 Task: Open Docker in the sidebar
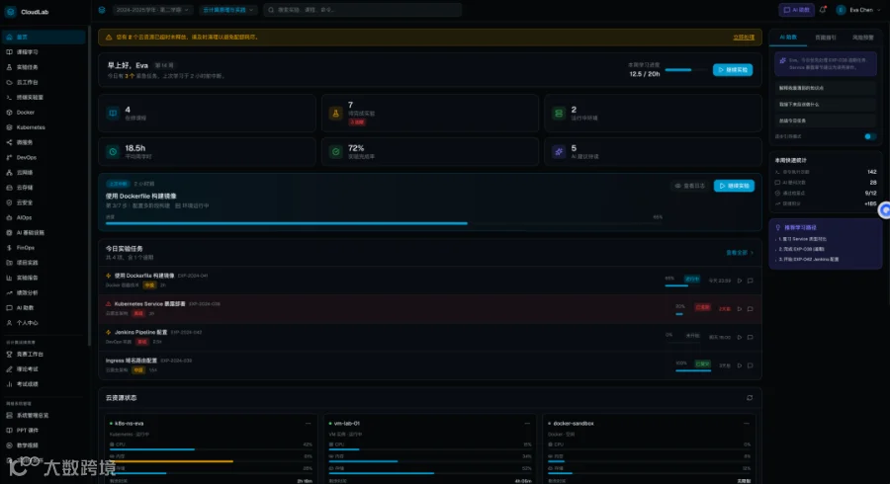tap(25, 113)
